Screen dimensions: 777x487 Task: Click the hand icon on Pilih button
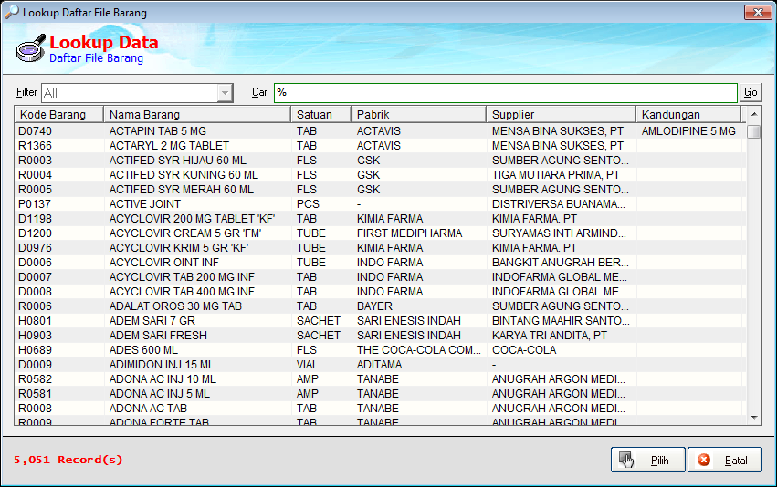(x=626, y=460)
